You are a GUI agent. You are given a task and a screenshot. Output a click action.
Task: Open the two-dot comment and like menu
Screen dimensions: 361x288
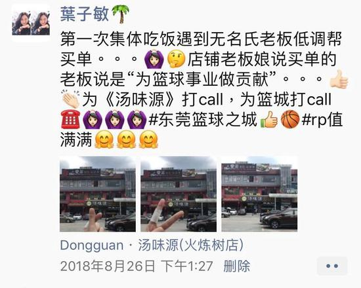tap(332, 266)
